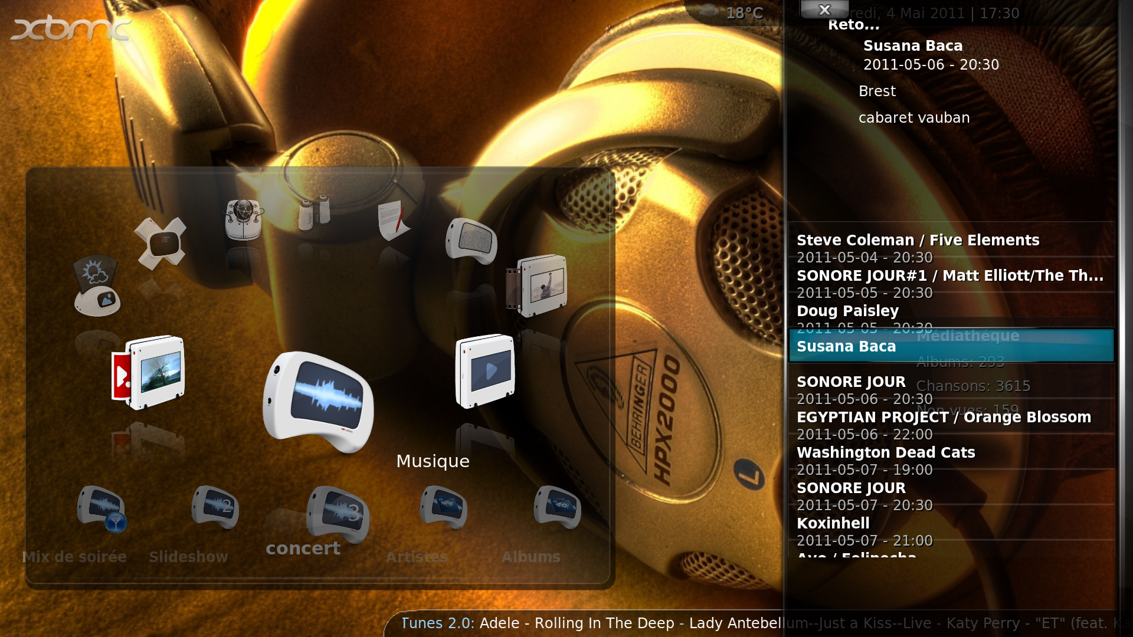Open the document with red pen icon
Viewport: 1133px width, 637px height.
coord(394,221)
